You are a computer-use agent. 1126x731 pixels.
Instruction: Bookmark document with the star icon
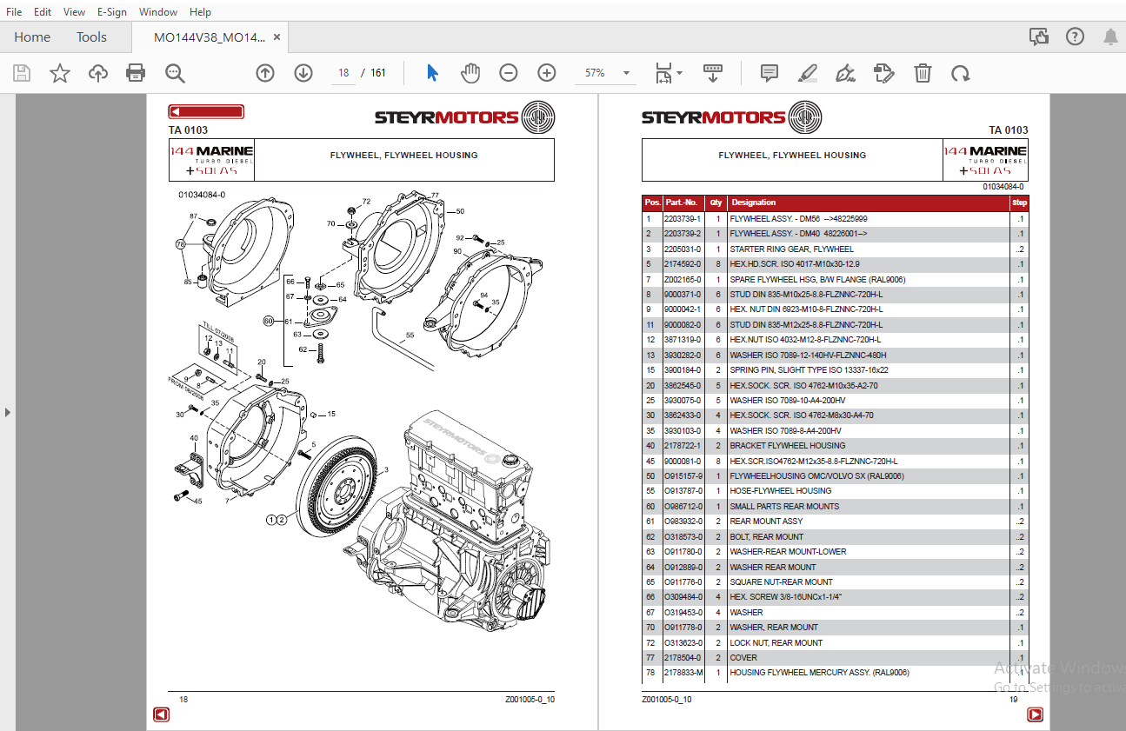59,73
